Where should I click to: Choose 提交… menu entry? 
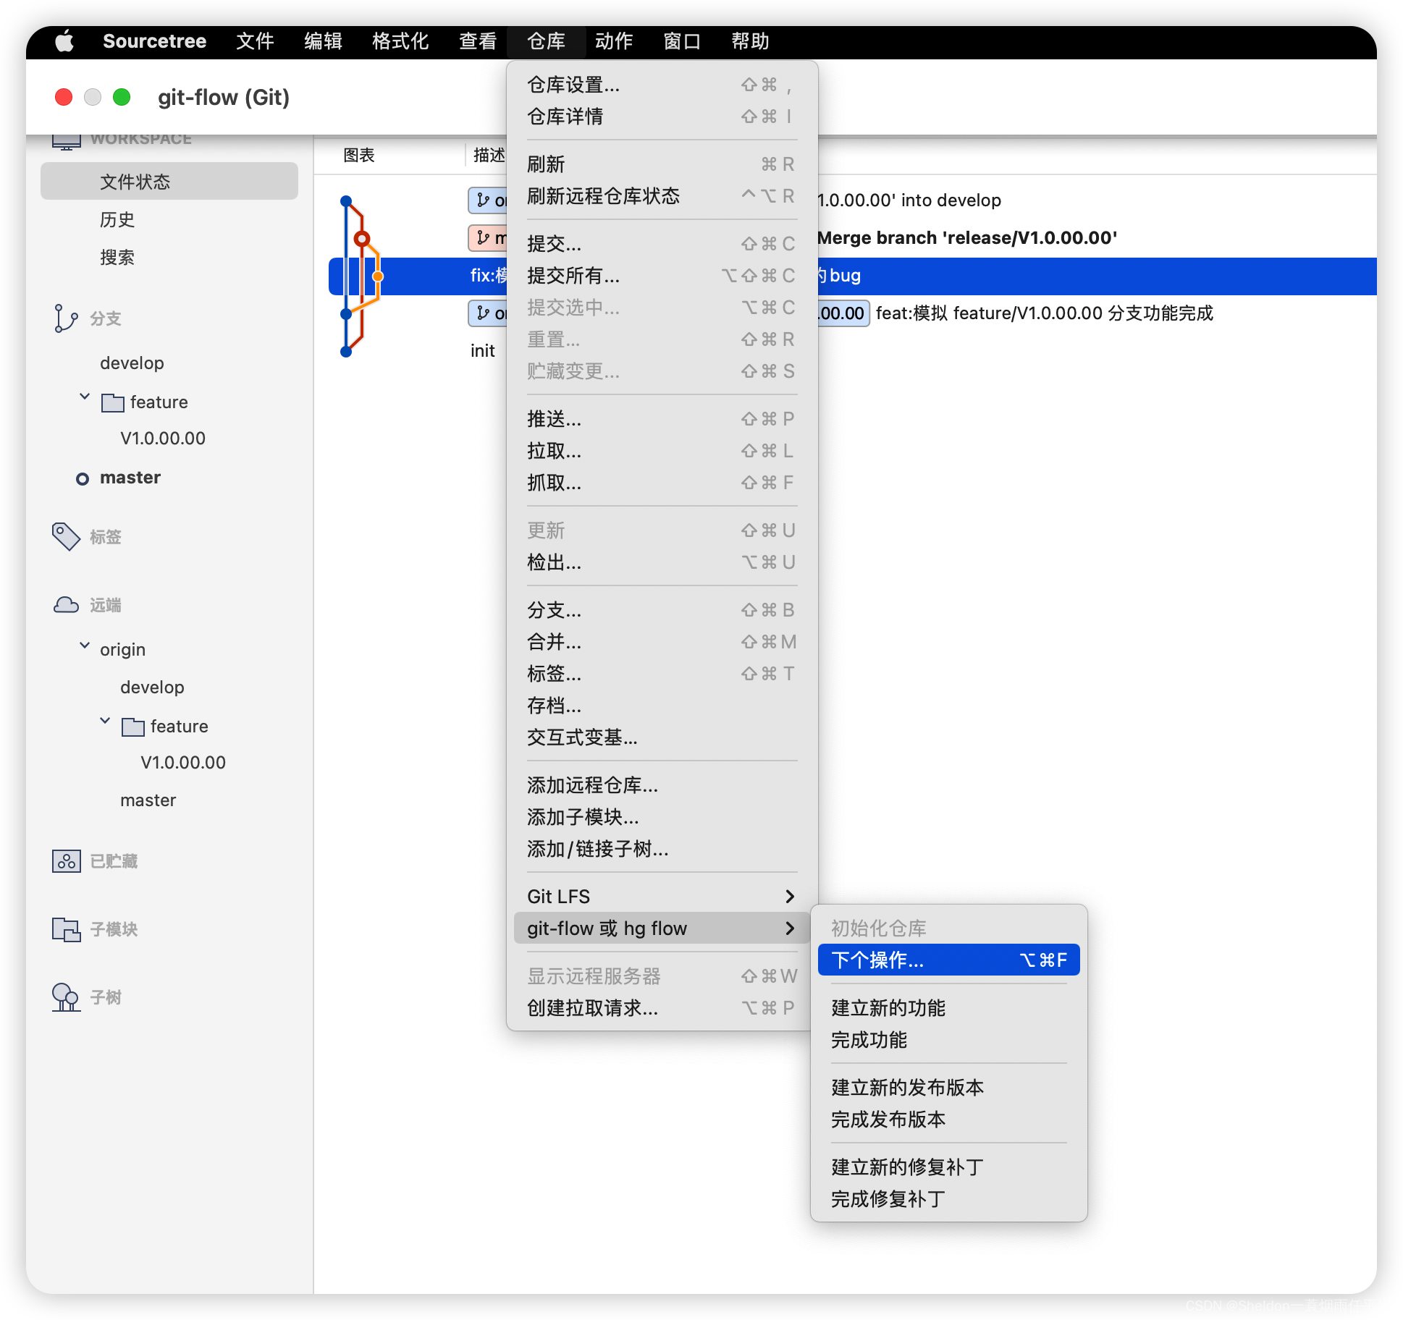click(x=662, y=244)
